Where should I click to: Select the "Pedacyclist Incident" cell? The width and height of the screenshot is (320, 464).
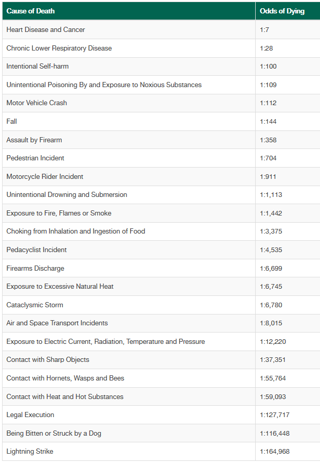pyautogui.click(x=37, y=250)
